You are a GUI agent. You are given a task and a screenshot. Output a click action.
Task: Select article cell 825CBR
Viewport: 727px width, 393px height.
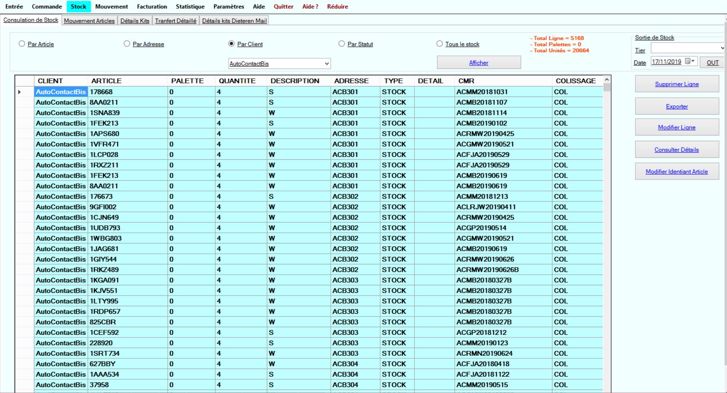[x=128, y=322]
